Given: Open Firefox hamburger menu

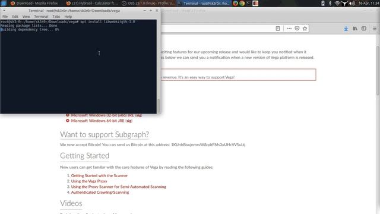Looking at the screenshot, I should coord(375,29).
